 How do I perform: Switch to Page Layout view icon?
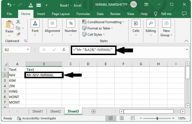[122, 118]
